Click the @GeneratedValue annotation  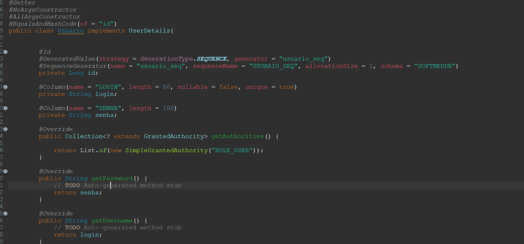pos(67,59)
